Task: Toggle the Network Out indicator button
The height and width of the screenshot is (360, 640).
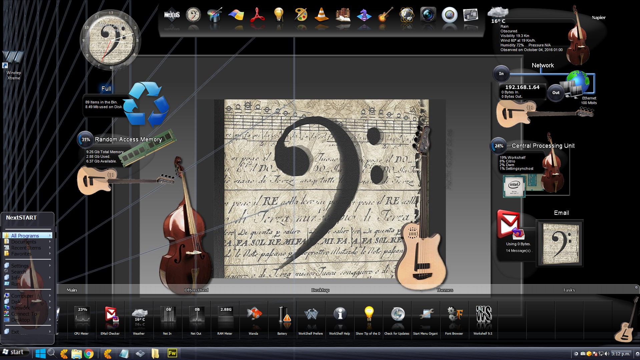Action: (x=556, y=93)
